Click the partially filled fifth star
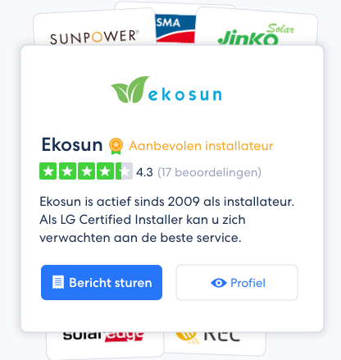Screen dimensions: 341x360 [x=125, y=171]
